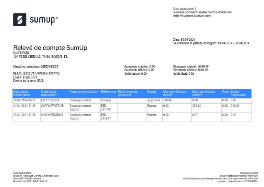Click the footer address line 'Dublin D02 K580, Irlande'

pyautogui.click(x=27, y=179)
